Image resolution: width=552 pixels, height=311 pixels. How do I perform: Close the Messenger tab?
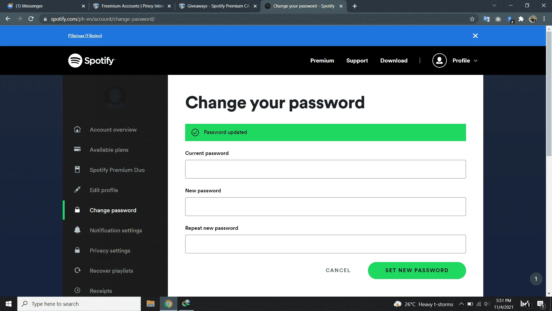[x=83, y=6]
